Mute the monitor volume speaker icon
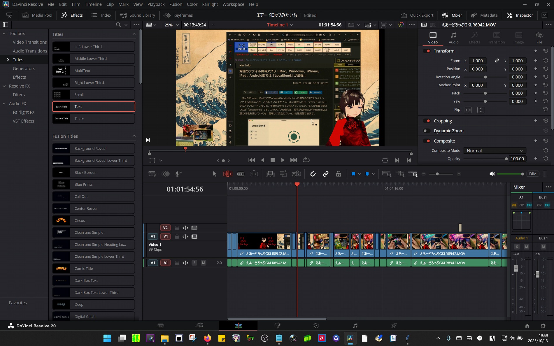The image size is (554, 346). pos(492,174)
